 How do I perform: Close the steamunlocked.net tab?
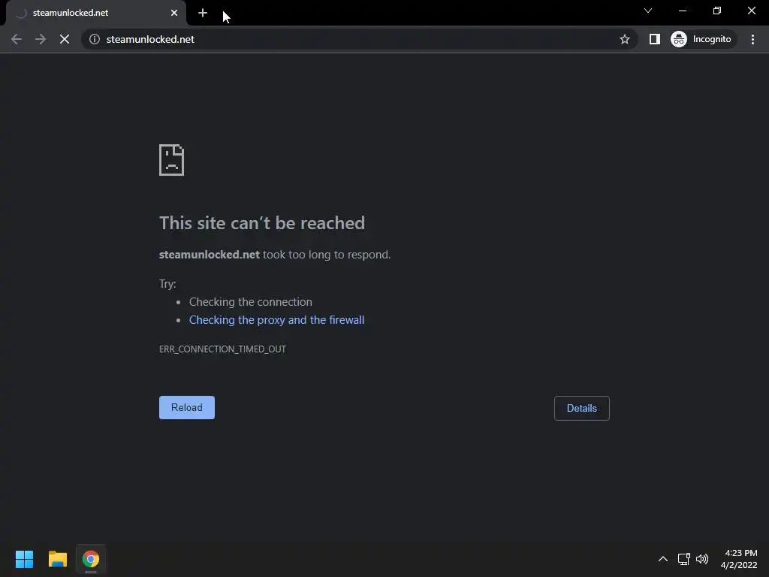point(174,13)
